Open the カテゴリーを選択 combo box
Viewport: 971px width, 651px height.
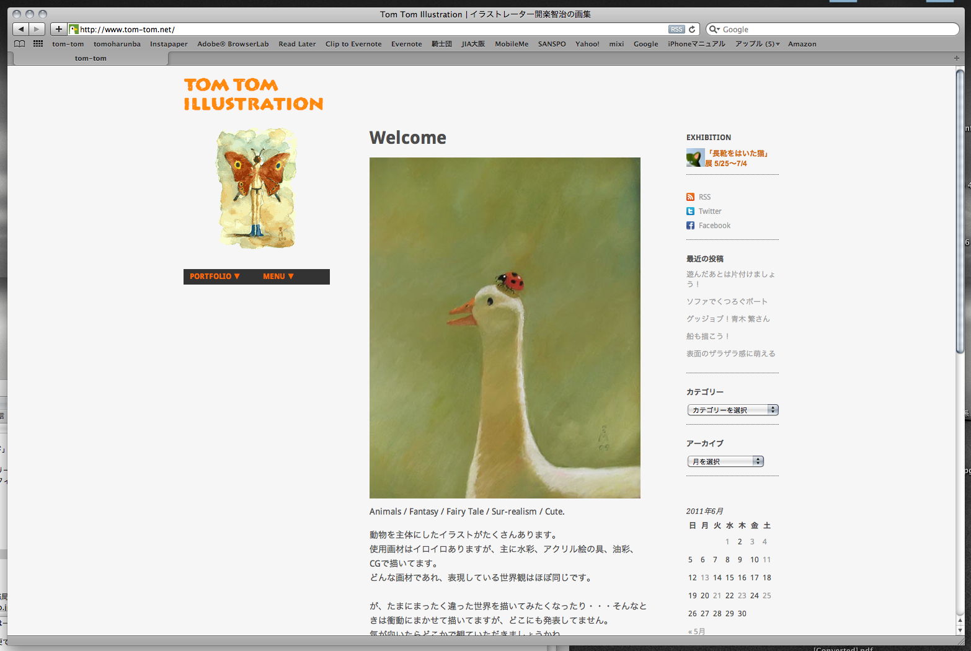(x=732, y=410)
